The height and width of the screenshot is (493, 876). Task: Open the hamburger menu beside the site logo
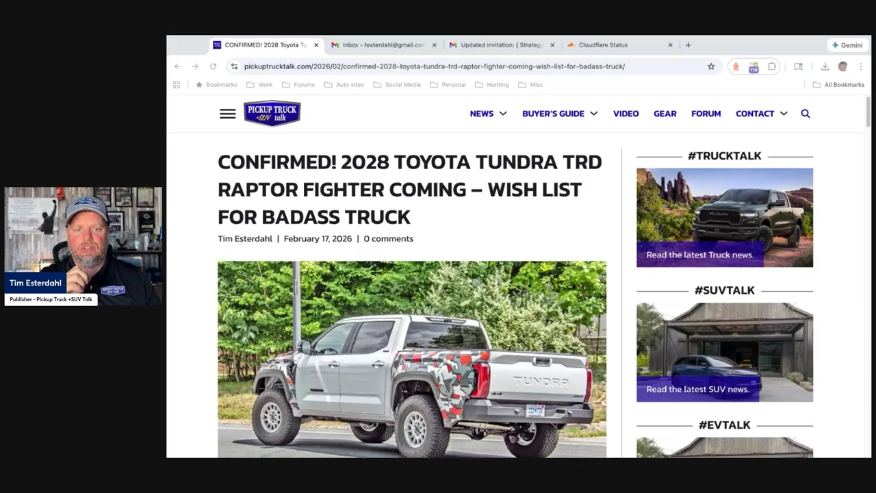[227, 114]
